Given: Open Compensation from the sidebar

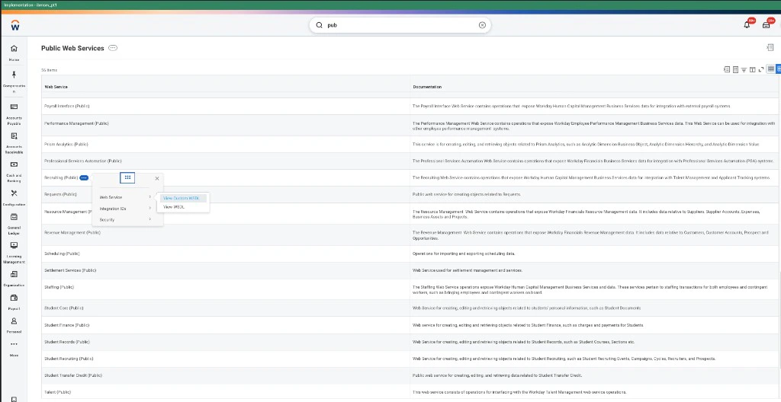Looking at the screenshot, I should pos(14,82).
